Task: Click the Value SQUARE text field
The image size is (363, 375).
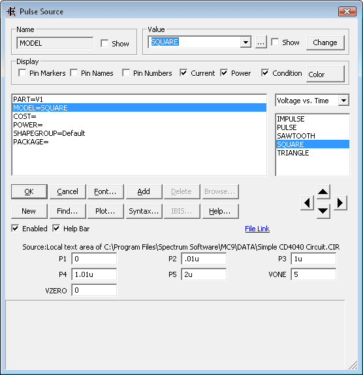Action: [x=195, y=42]
